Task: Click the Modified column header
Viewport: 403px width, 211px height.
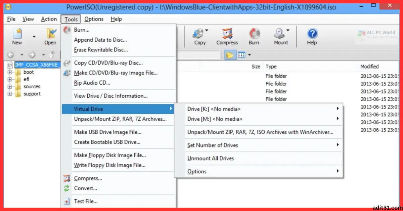Action: 378,67
